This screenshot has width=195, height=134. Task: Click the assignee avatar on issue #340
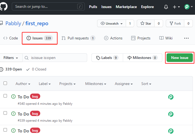tap(171, 97)
